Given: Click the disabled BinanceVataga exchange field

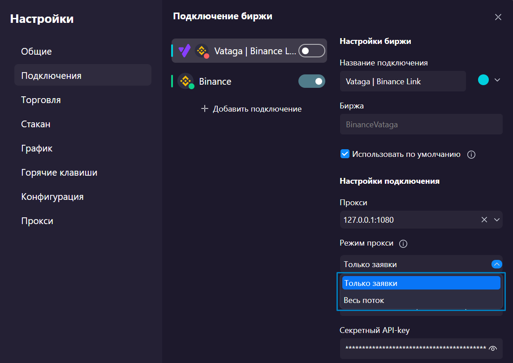Looking at the screenshot, I should pos(421,125).
